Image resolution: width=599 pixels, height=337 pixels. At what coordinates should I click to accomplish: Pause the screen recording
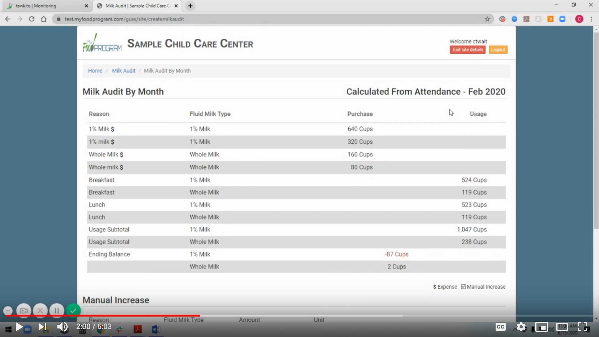tap(57, 311)
